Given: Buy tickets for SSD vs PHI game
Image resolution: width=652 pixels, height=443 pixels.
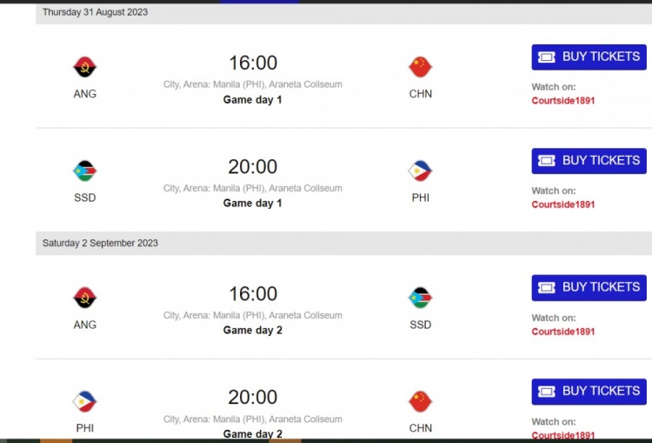Looking at the screenshot, I should click(589, 161).
